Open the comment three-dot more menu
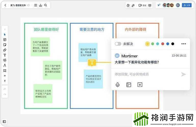Viewport: 196px width, 127px height. pyautogui.click(x=184, y=44)
